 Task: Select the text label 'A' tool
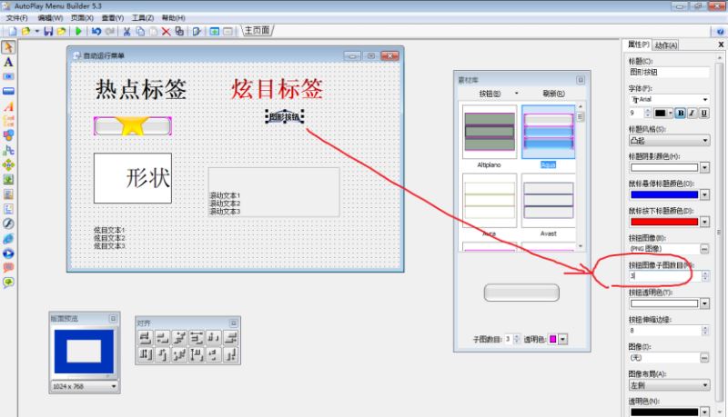(x=8, y=62)
